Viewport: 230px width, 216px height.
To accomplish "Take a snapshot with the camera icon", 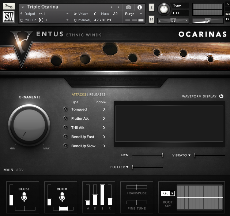I will [x=128, y=7].
